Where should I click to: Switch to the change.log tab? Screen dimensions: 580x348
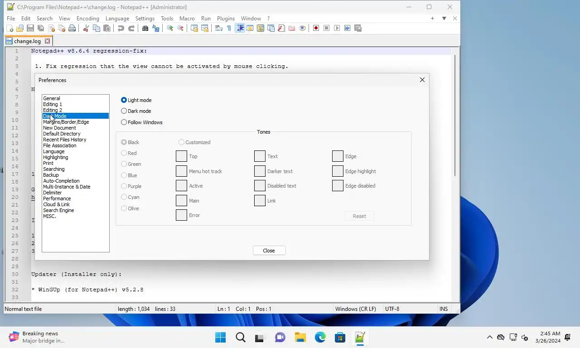(x=27, y=41)
